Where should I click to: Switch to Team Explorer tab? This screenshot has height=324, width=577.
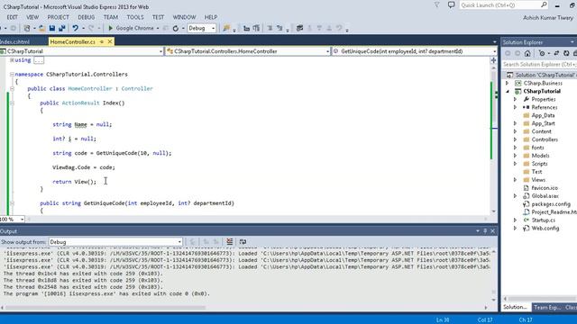[547, 307]
